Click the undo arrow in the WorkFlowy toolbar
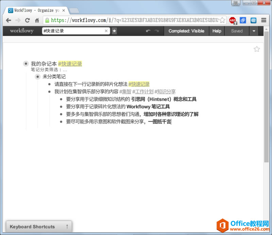This screenshot has width=272, height=235. pyautogui.click(x=148, y=31)
